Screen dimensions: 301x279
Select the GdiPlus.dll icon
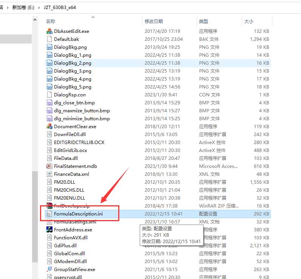[49, 246]
